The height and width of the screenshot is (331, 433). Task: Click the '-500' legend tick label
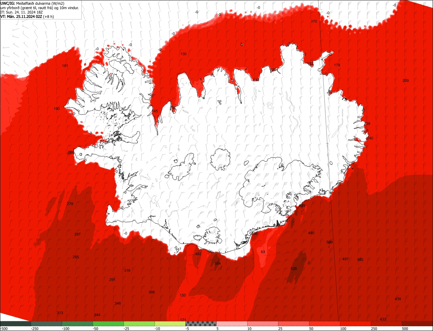coord(4,329)
